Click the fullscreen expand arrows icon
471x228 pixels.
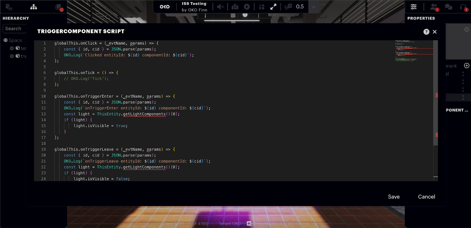click(x=273, y=7)
